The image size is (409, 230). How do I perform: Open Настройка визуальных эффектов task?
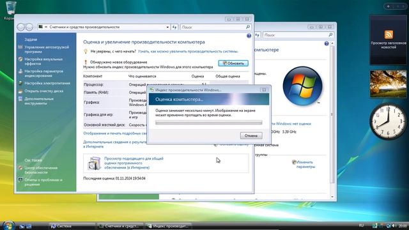pos(43,61)
